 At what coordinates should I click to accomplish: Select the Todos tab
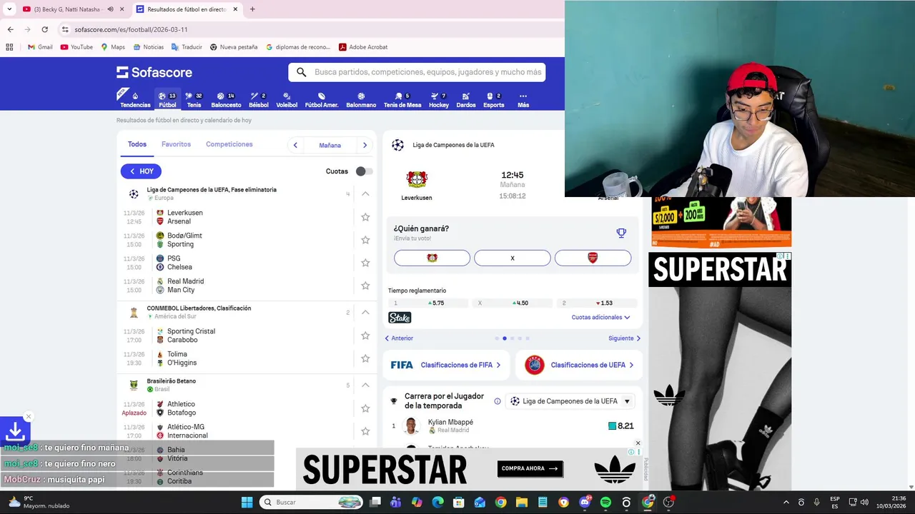(137, 144)
